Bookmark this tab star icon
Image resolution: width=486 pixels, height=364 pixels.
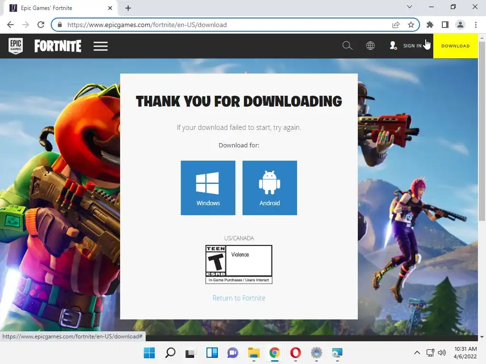(411, 25)
